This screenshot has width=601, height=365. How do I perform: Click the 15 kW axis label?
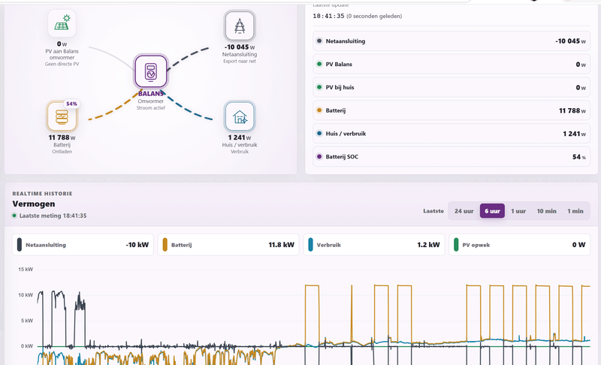coord(26,270)
